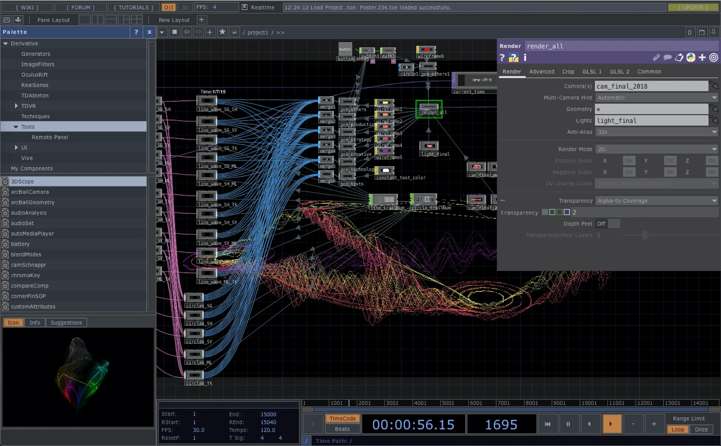Click the UPDATE button

tap(693, 7)
